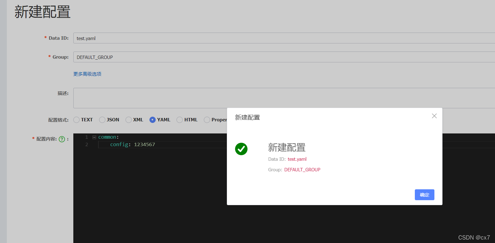Select the Properties format radio button
The image size is (495, 243).
tap(207, 120)
